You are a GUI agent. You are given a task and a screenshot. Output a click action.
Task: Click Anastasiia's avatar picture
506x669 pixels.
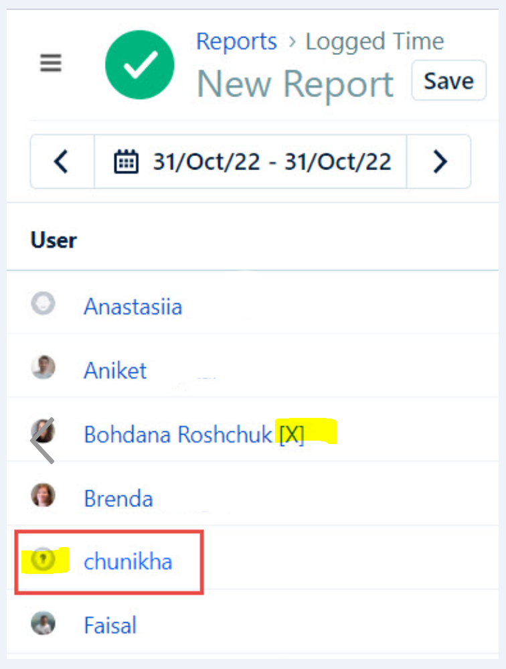pos(43,303)
